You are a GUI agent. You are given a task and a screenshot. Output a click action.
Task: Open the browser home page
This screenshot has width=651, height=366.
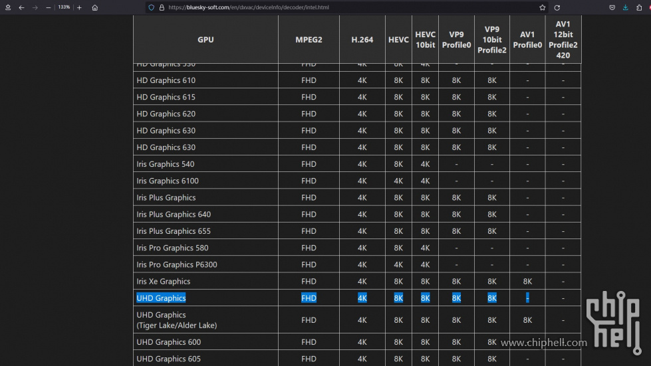(94, 7)
